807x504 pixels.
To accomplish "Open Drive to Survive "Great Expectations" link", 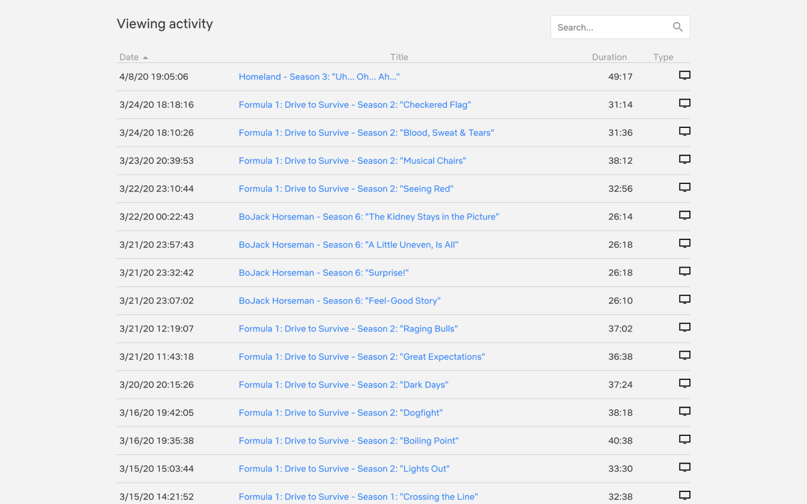I will pos(362,357).
